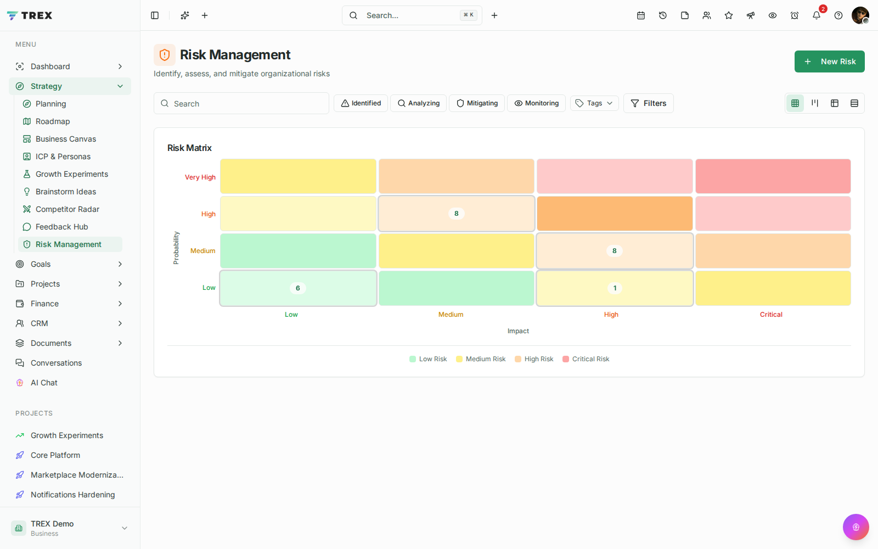Switch to matrix grid view
The width and height of the screenshot is (878, 549).
[795, 103]
